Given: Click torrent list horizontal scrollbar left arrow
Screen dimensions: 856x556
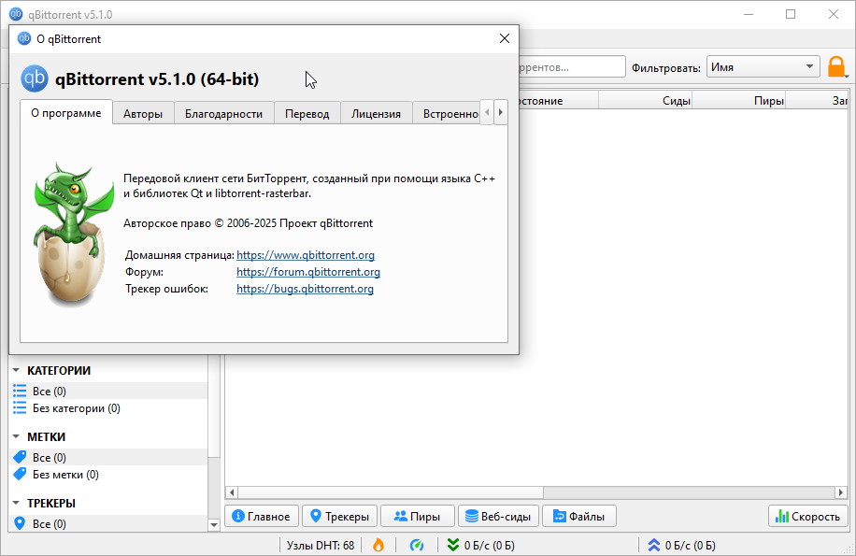Looking at the screenshot, I should pos(232,492).
